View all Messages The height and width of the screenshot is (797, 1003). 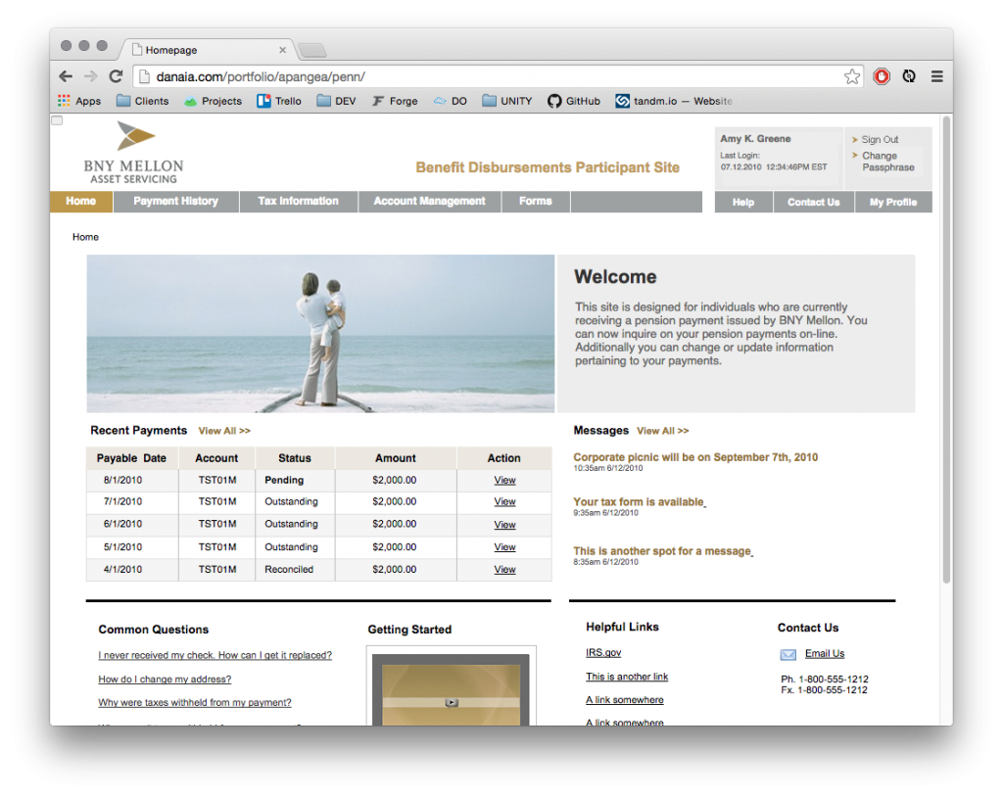663,431
